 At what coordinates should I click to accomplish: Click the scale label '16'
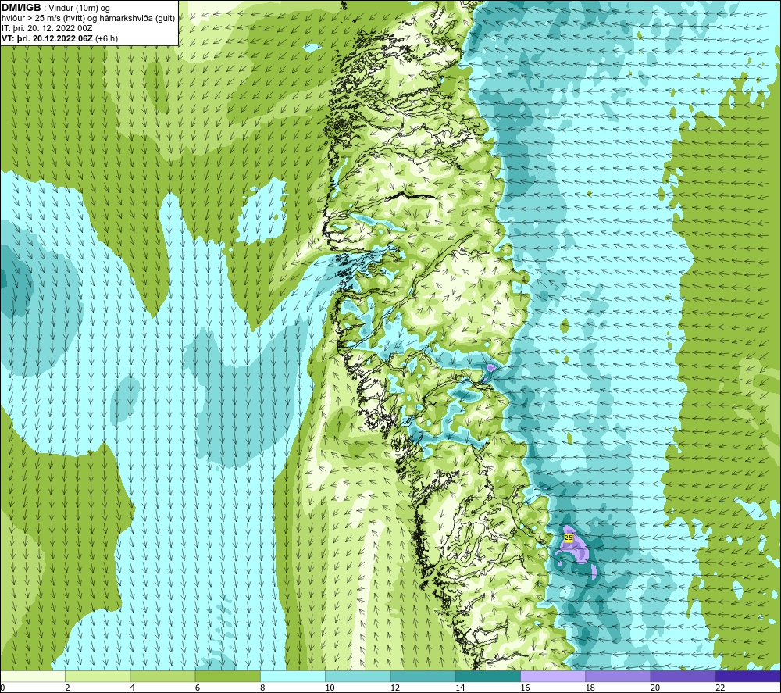point(525,688)
